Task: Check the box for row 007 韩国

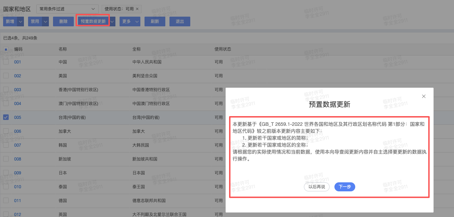Action: coord(6,145)
